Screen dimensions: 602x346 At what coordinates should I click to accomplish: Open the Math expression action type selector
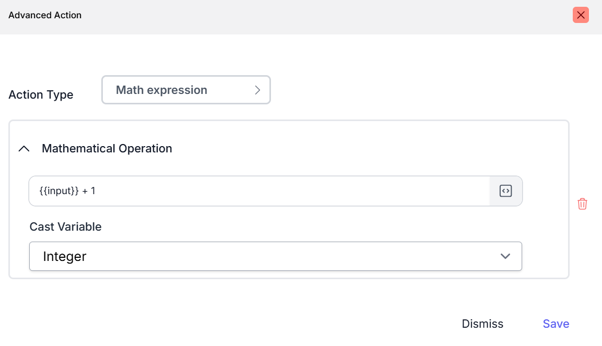point(186,90)
